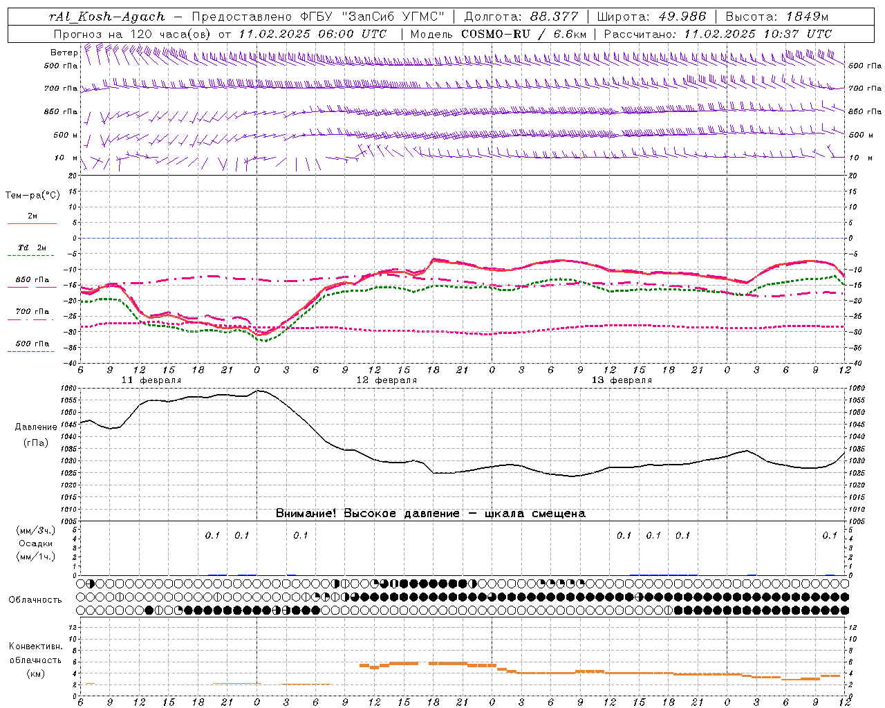
Task: Click the Осадки precipitation panel label
Action: pyautogui.click(x=35, y=543)
